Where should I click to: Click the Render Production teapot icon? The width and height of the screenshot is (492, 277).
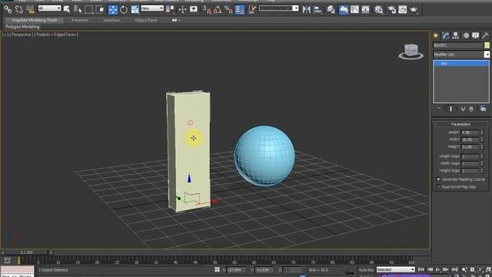point(414,10)
